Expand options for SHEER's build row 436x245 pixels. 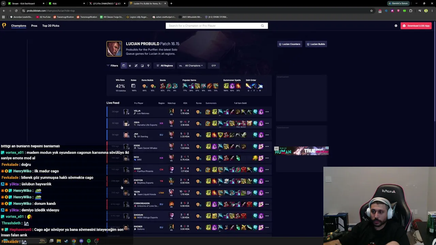point(267,169)
